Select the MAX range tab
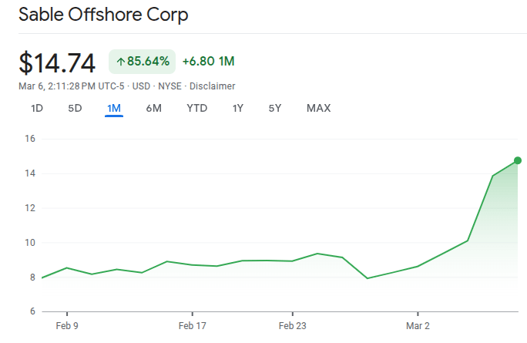 pos(318,108)
